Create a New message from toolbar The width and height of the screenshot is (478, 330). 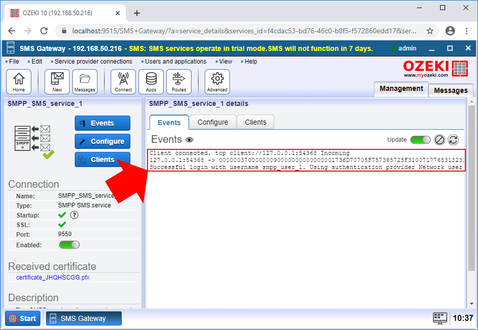[x=57, y=82]
